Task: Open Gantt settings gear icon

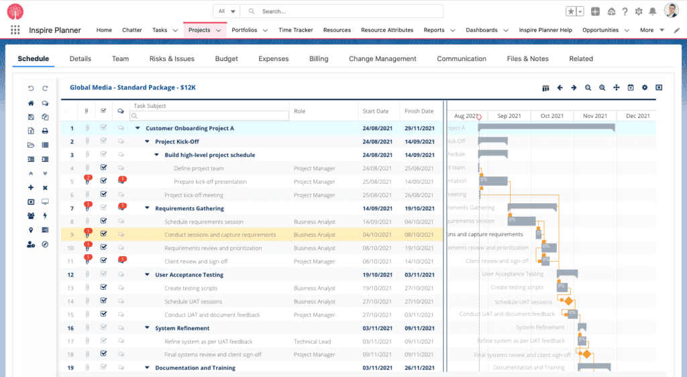Action: (645, 88)
